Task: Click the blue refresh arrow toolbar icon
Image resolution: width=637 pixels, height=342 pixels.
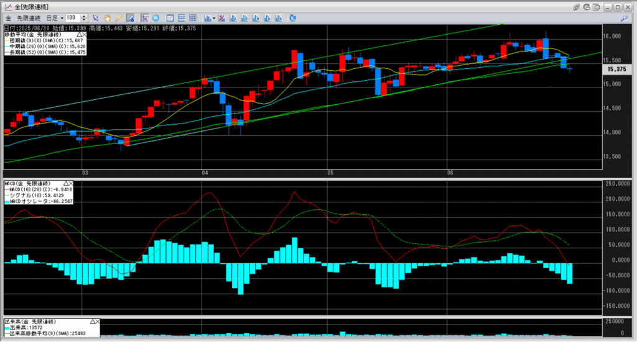Action: [x=292, y=18]
